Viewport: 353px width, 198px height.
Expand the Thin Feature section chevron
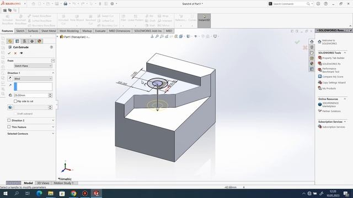coord(53,127)
